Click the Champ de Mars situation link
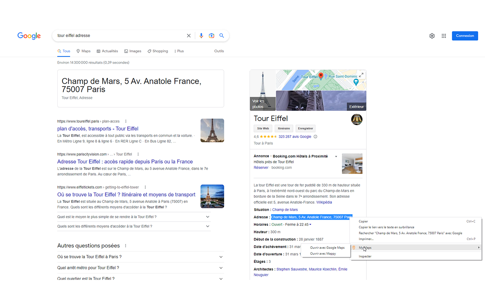Image resolution: width=485 pixels, height=303 pixels. pos(285,210)
